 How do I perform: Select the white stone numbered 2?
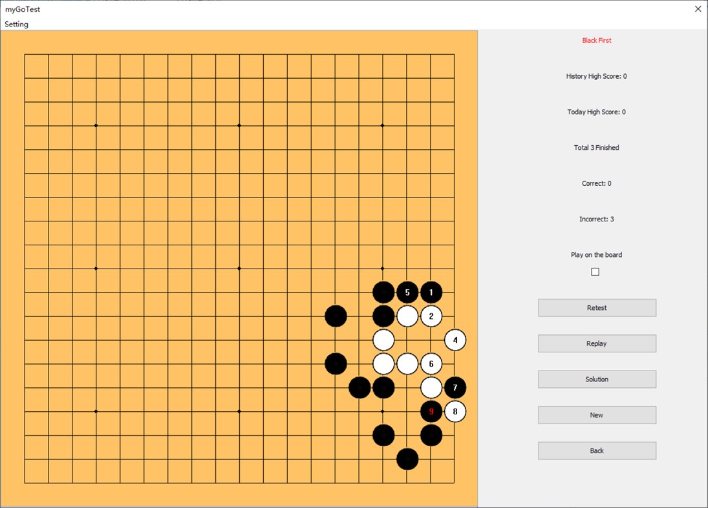click(x=431, y=316)
